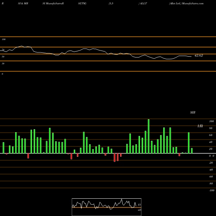216x216 pixels.
Task: Click the RSI axis label 50
Action: (x=3, y=57)
